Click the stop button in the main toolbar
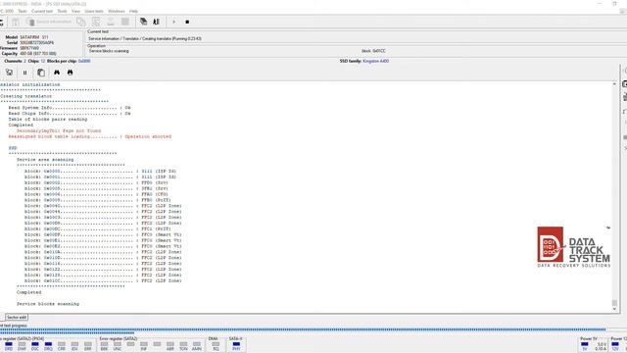The height and width of the screenshot is (353, 627). click(187, 22)
